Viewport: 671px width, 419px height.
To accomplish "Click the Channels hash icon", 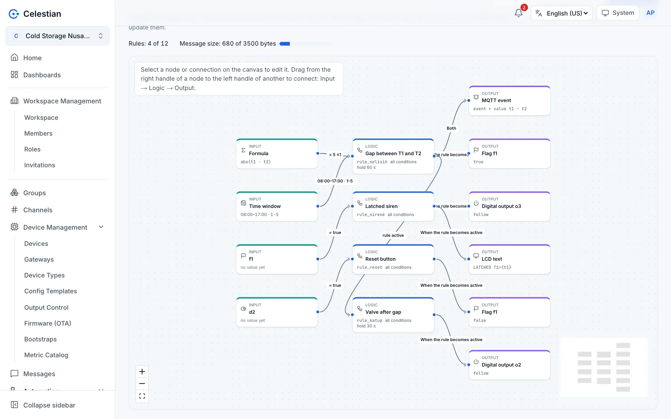I will 14,209.
